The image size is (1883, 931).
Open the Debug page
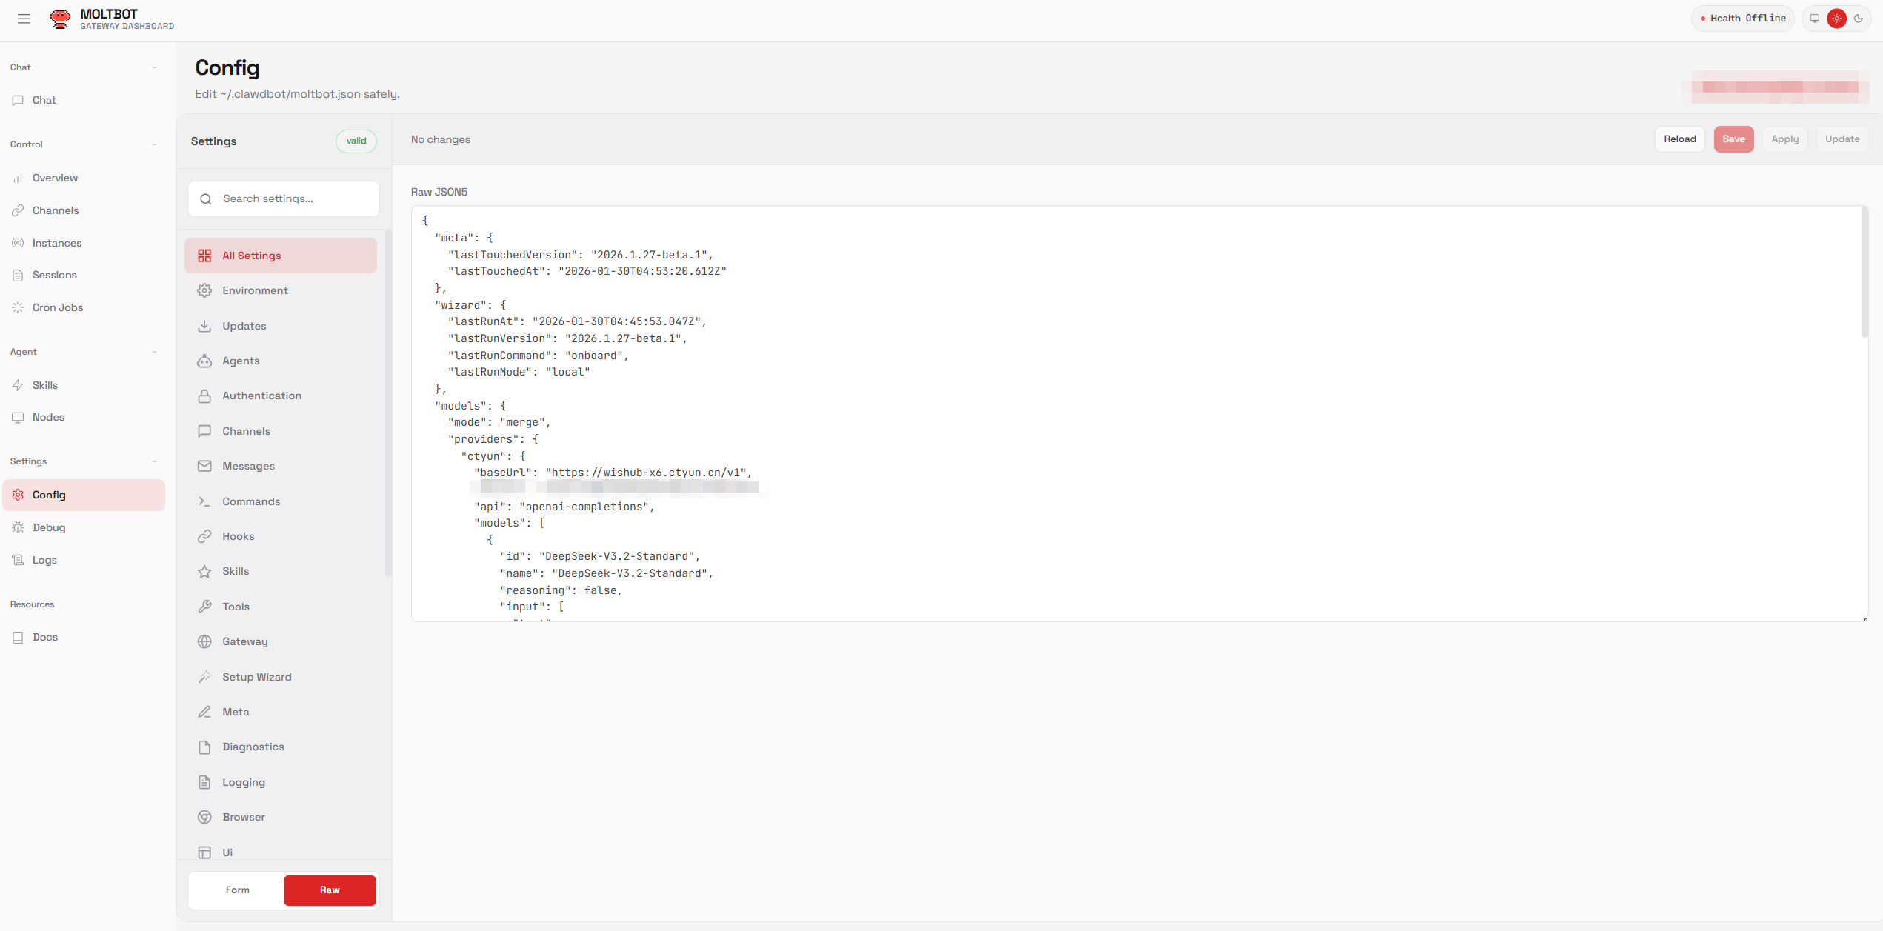[49, 527]
